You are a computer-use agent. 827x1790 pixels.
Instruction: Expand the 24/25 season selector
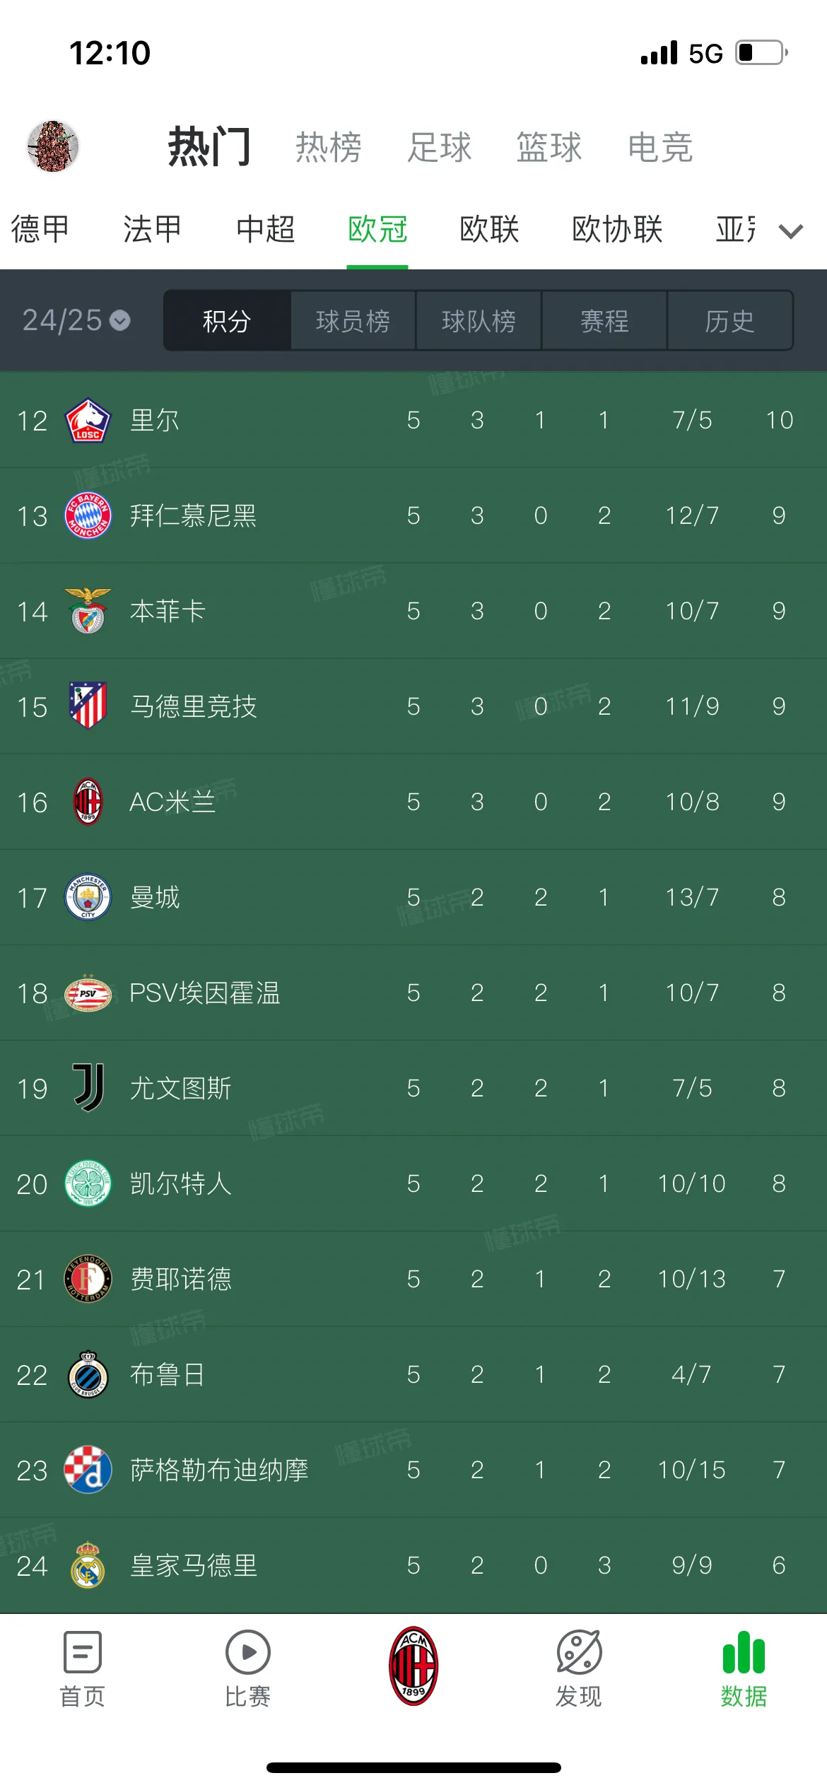click(x=76, y=320)
